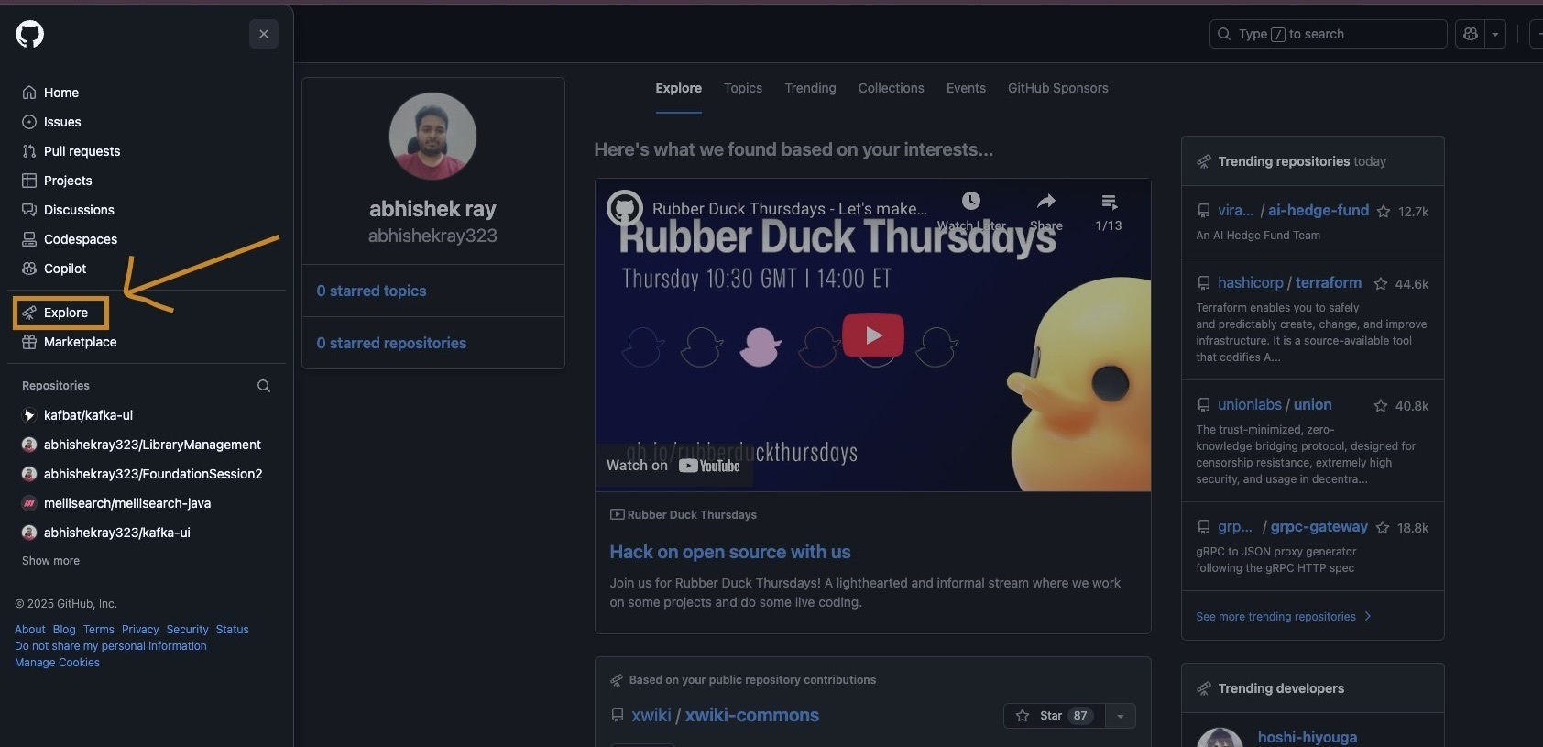Open Copilot chat icon in header
Screen dimensions: 1543x747
click(1471, 34)
